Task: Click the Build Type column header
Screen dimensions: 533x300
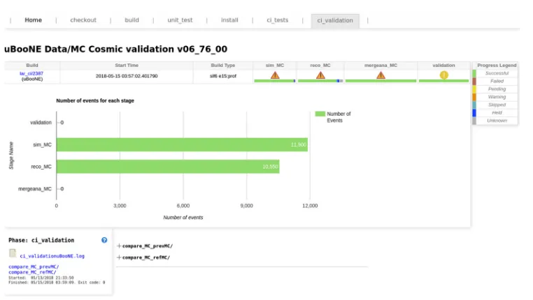Action: tap(223, 66)
